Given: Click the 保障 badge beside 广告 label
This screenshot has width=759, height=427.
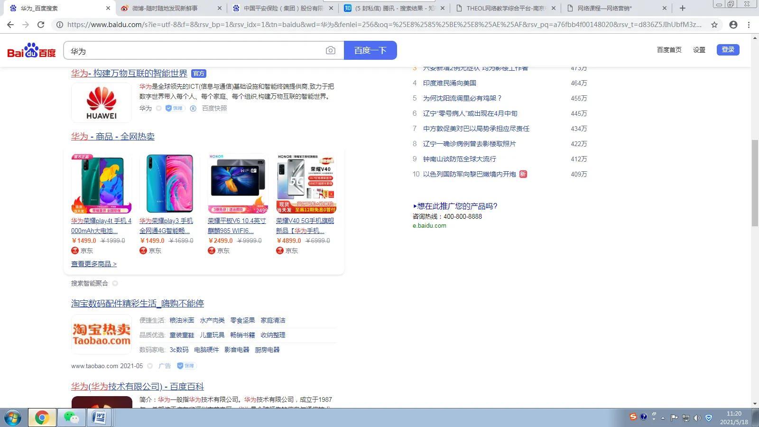Looking at the screenshot, I should [186, 366].
